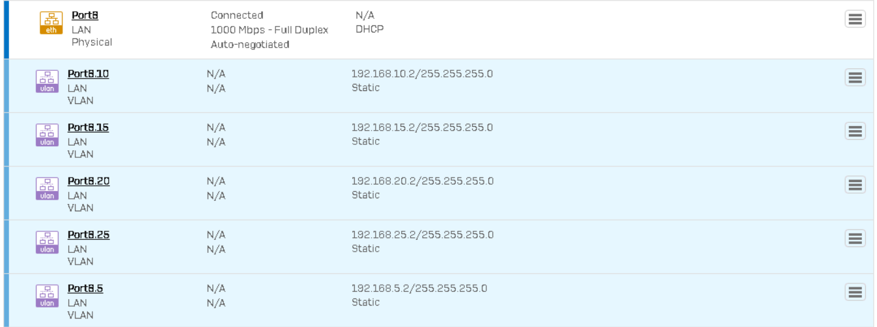This screenshot has height=327, width=877.
Task: Open the Port8.15 interface link
Action: [x=88, y=127]
